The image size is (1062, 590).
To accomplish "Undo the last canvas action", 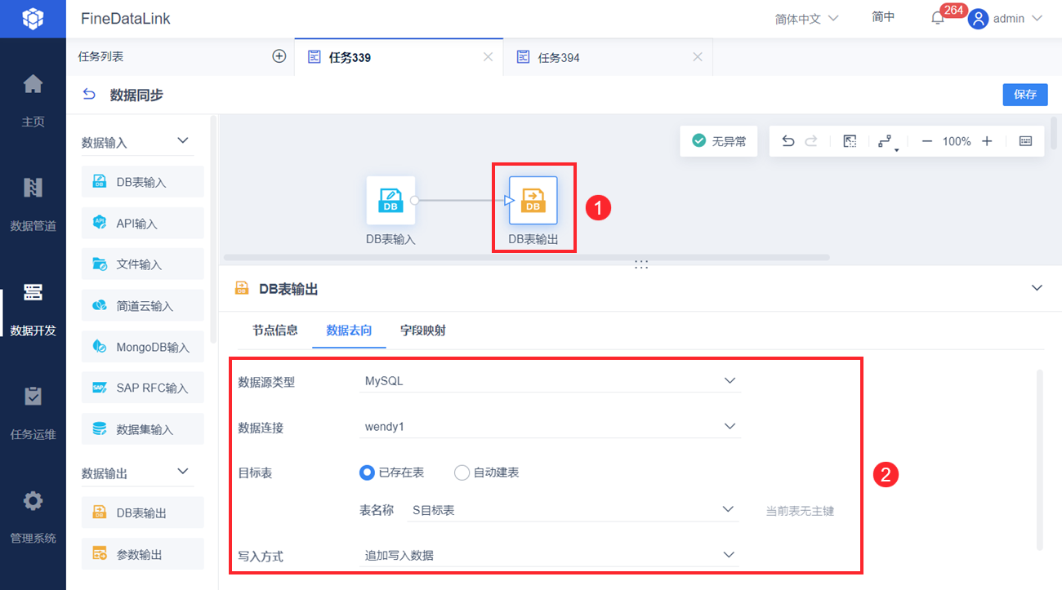I will pos(788,141).
